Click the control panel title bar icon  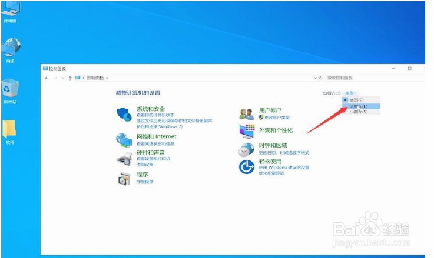45,68
